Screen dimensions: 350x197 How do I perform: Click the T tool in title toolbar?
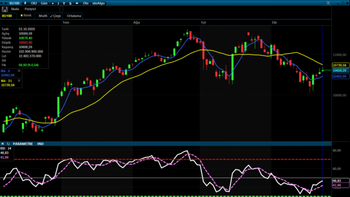pyautogui.click(x=64, y=3)
